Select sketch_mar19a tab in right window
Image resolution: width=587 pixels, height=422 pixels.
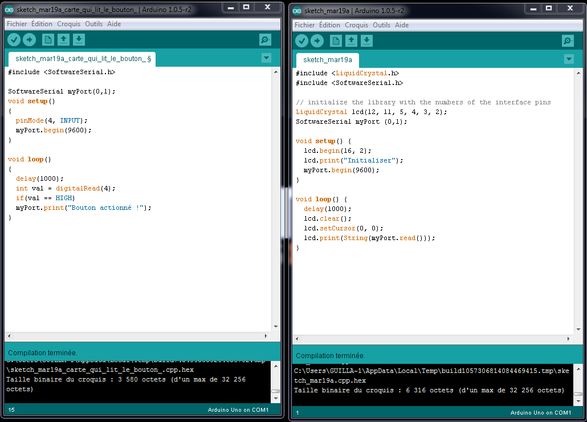[328, 60]
